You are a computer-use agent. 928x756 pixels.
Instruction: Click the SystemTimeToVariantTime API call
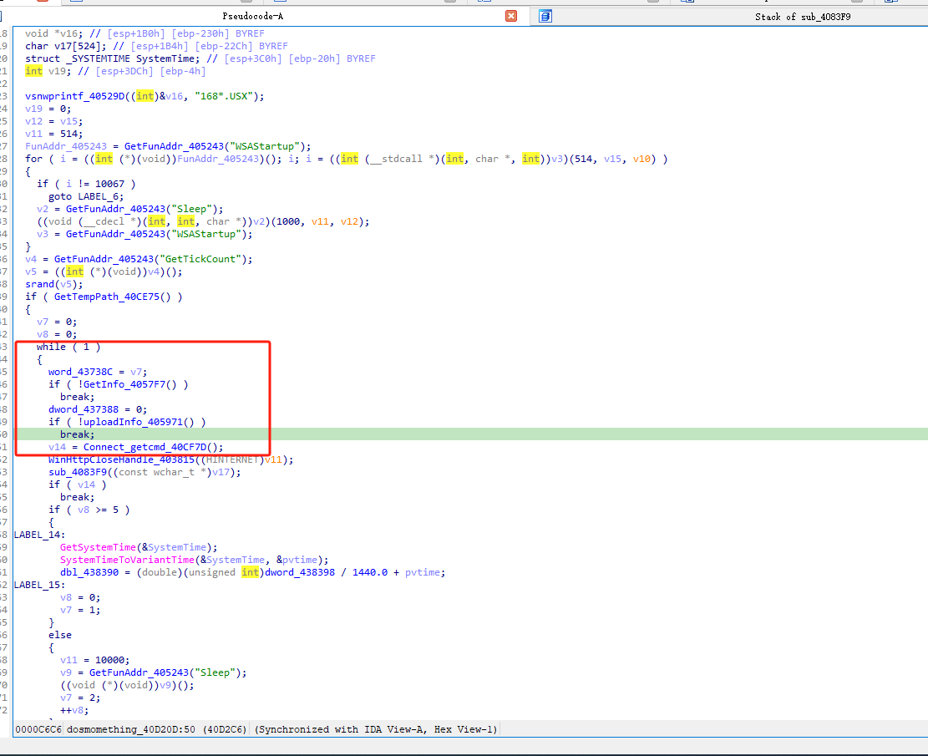[127, 560]
